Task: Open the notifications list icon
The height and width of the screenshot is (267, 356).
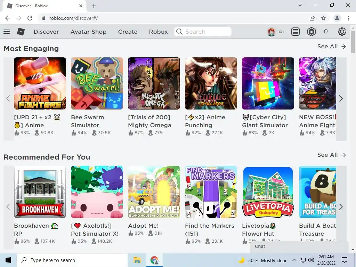Action: (x=296, y=32)
